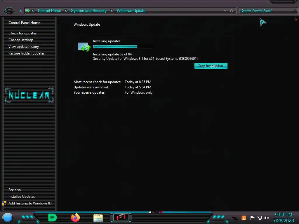This screenshot has height=224, width=299.
Task: Click the volume speaker tray icon
Action: [267, 218]
